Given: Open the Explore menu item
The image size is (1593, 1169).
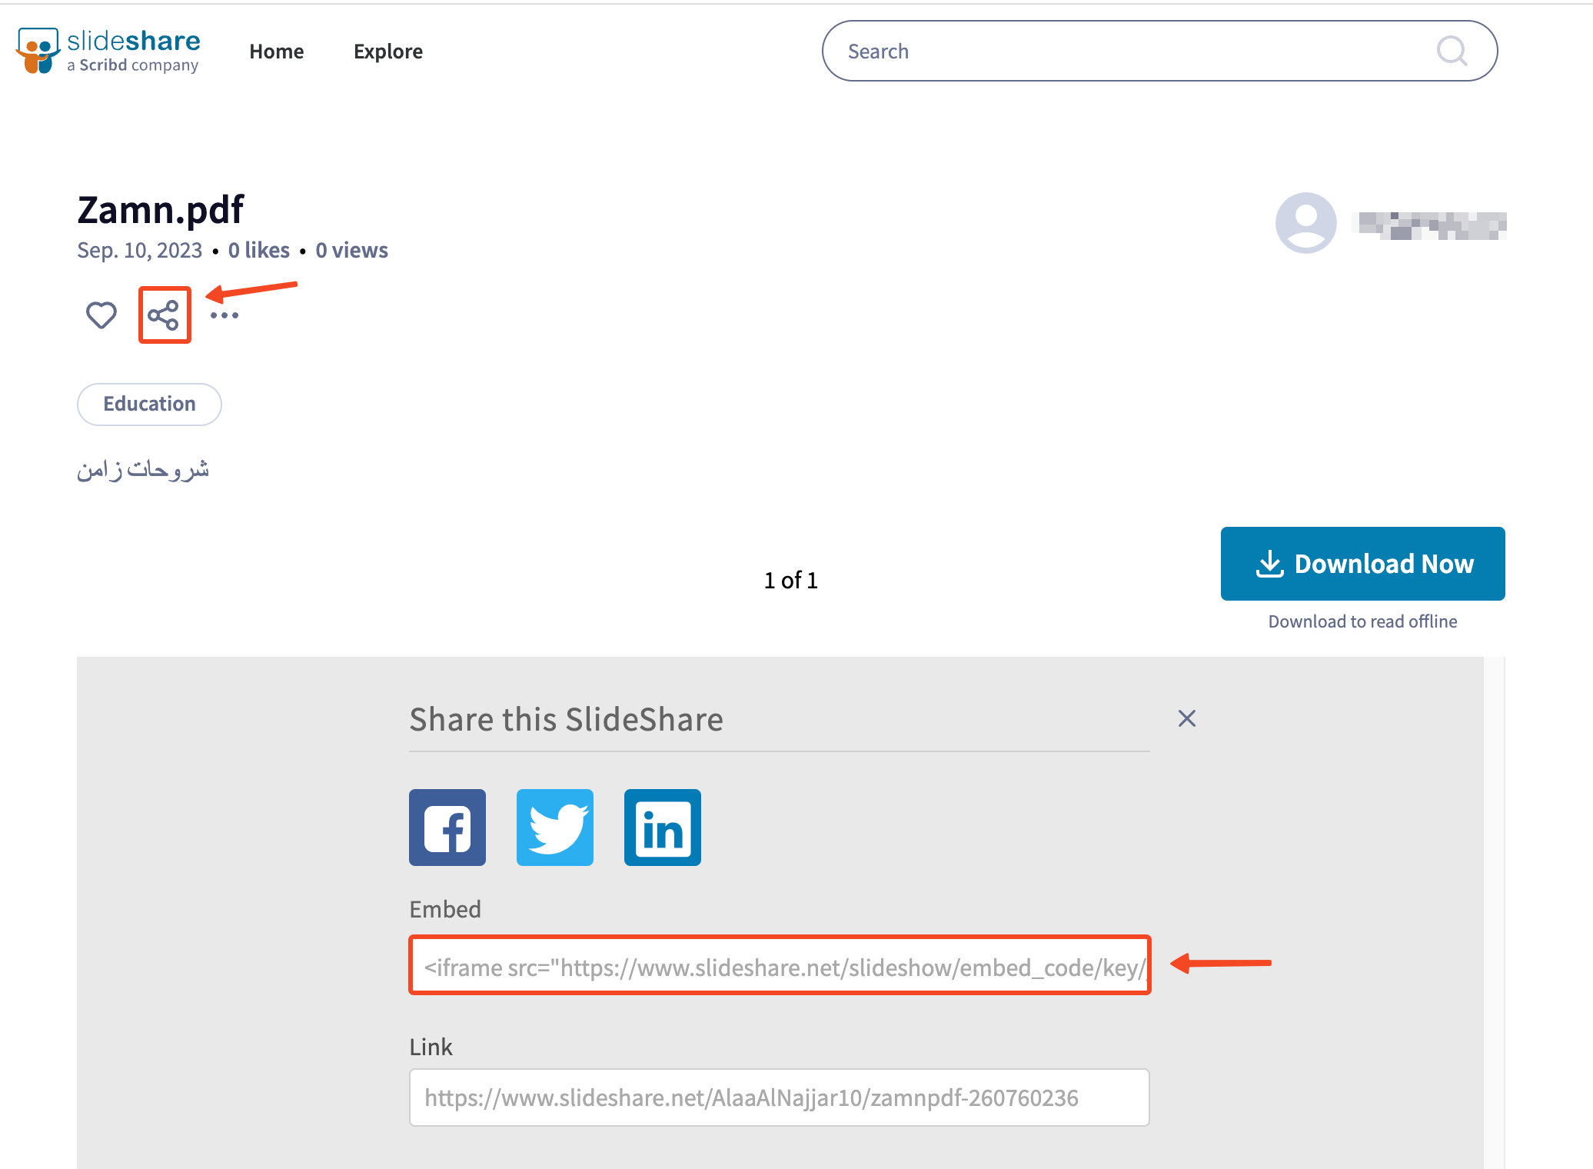Looking at the screenshot, I should (388, 52).
